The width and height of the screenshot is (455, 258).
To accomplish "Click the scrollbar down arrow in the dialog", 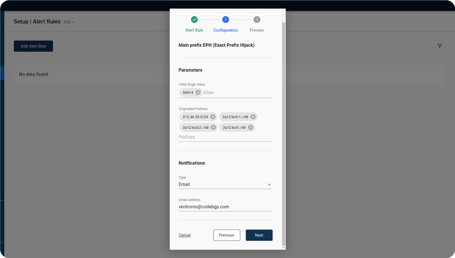I will tap(284, 248).
